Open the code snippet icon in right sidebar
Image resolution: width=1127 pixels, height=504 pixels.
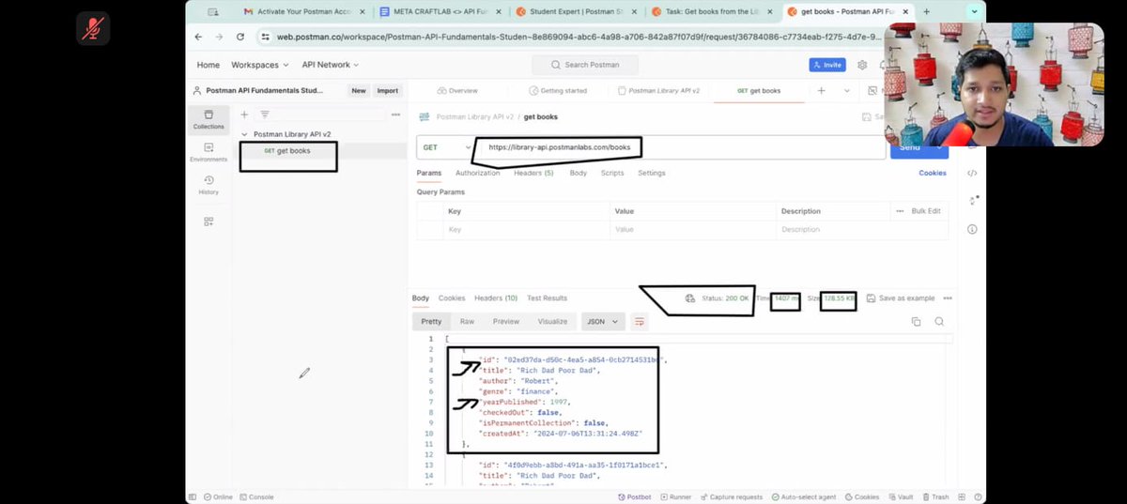click(972, 173)
